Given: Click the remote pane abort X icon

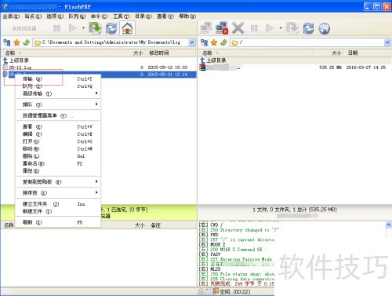Looking at the screenshot, I should pos(238,28).
